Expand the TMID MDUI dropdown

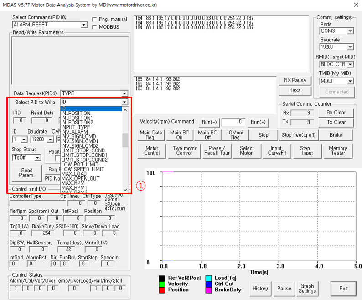coord(350,81)
